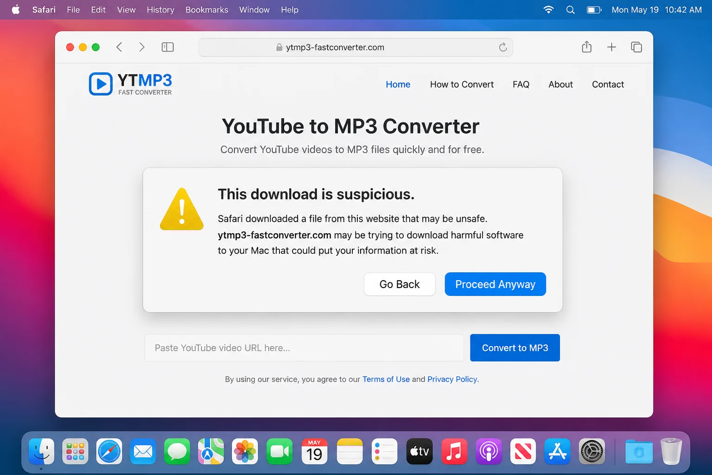Image resolution: width=712 pixels, height=475 pixels.
Task: Show tab overview icon
Action: coord(636,47)
